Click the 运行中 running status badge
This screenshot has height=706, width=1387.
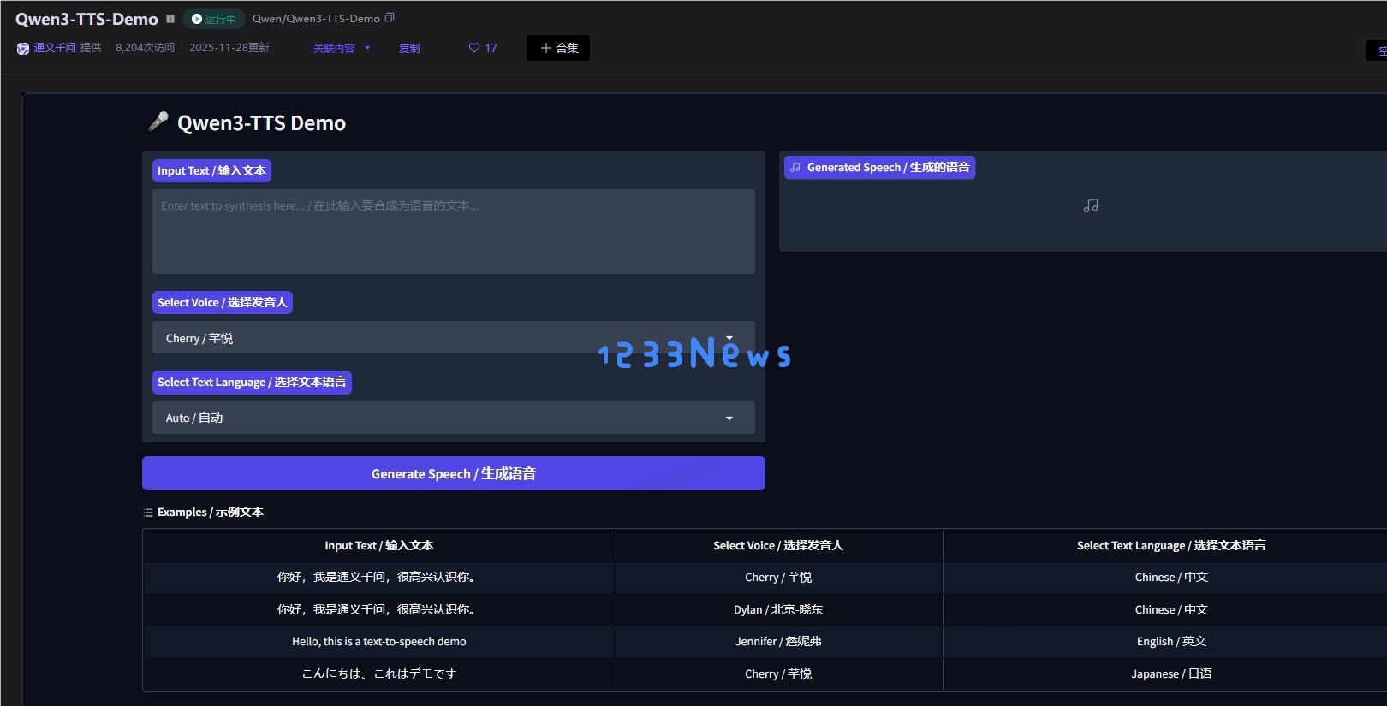214,19
